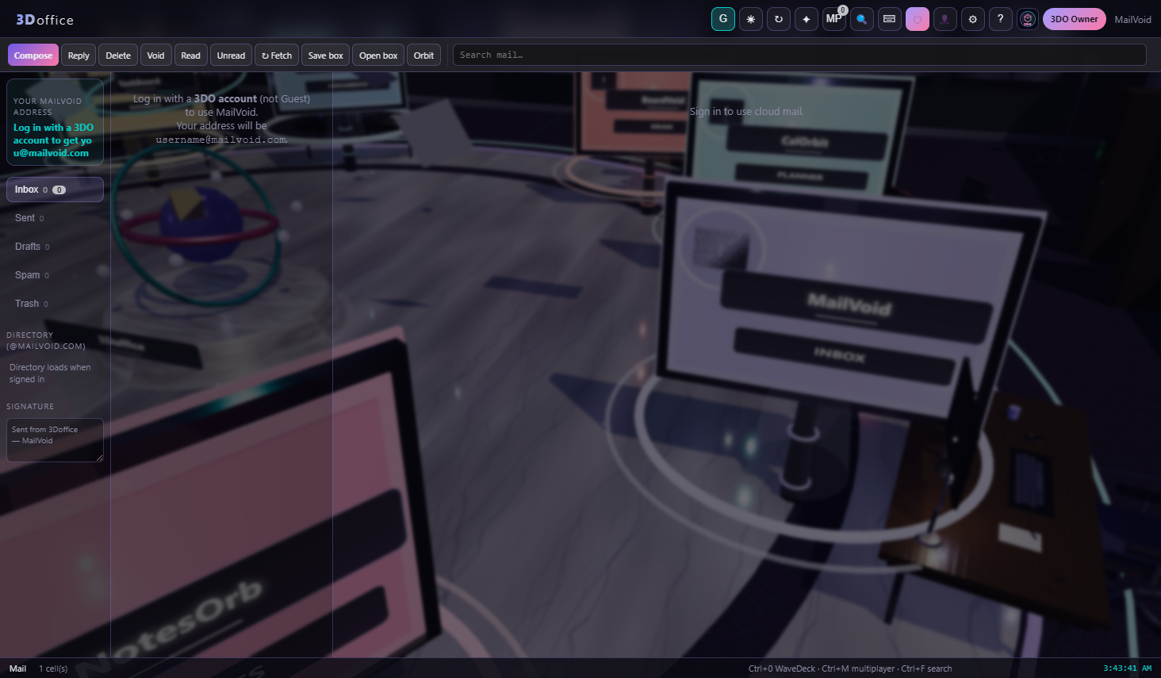Open help with the question mark icon
This screenshot has width=1161, height=678.
tap(1001, 19)
